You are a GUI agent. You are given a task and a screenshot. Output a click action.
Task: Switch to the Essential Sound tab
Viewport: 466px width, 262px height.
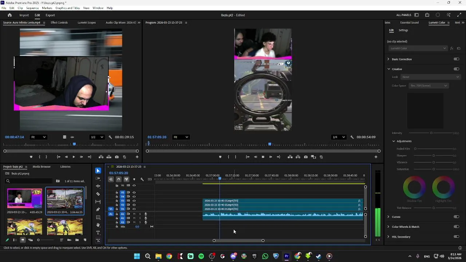point(409,23)
